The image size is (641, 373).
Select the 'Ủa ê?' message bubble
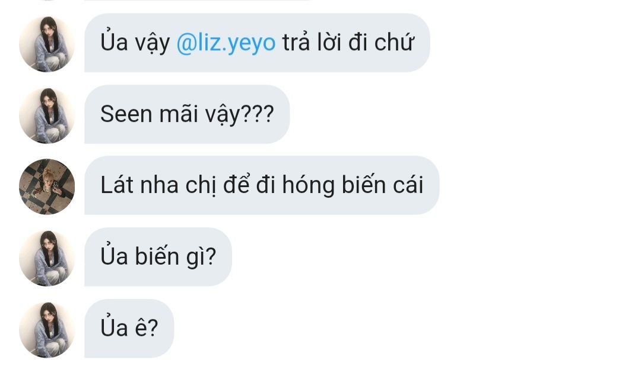point(129,328)
